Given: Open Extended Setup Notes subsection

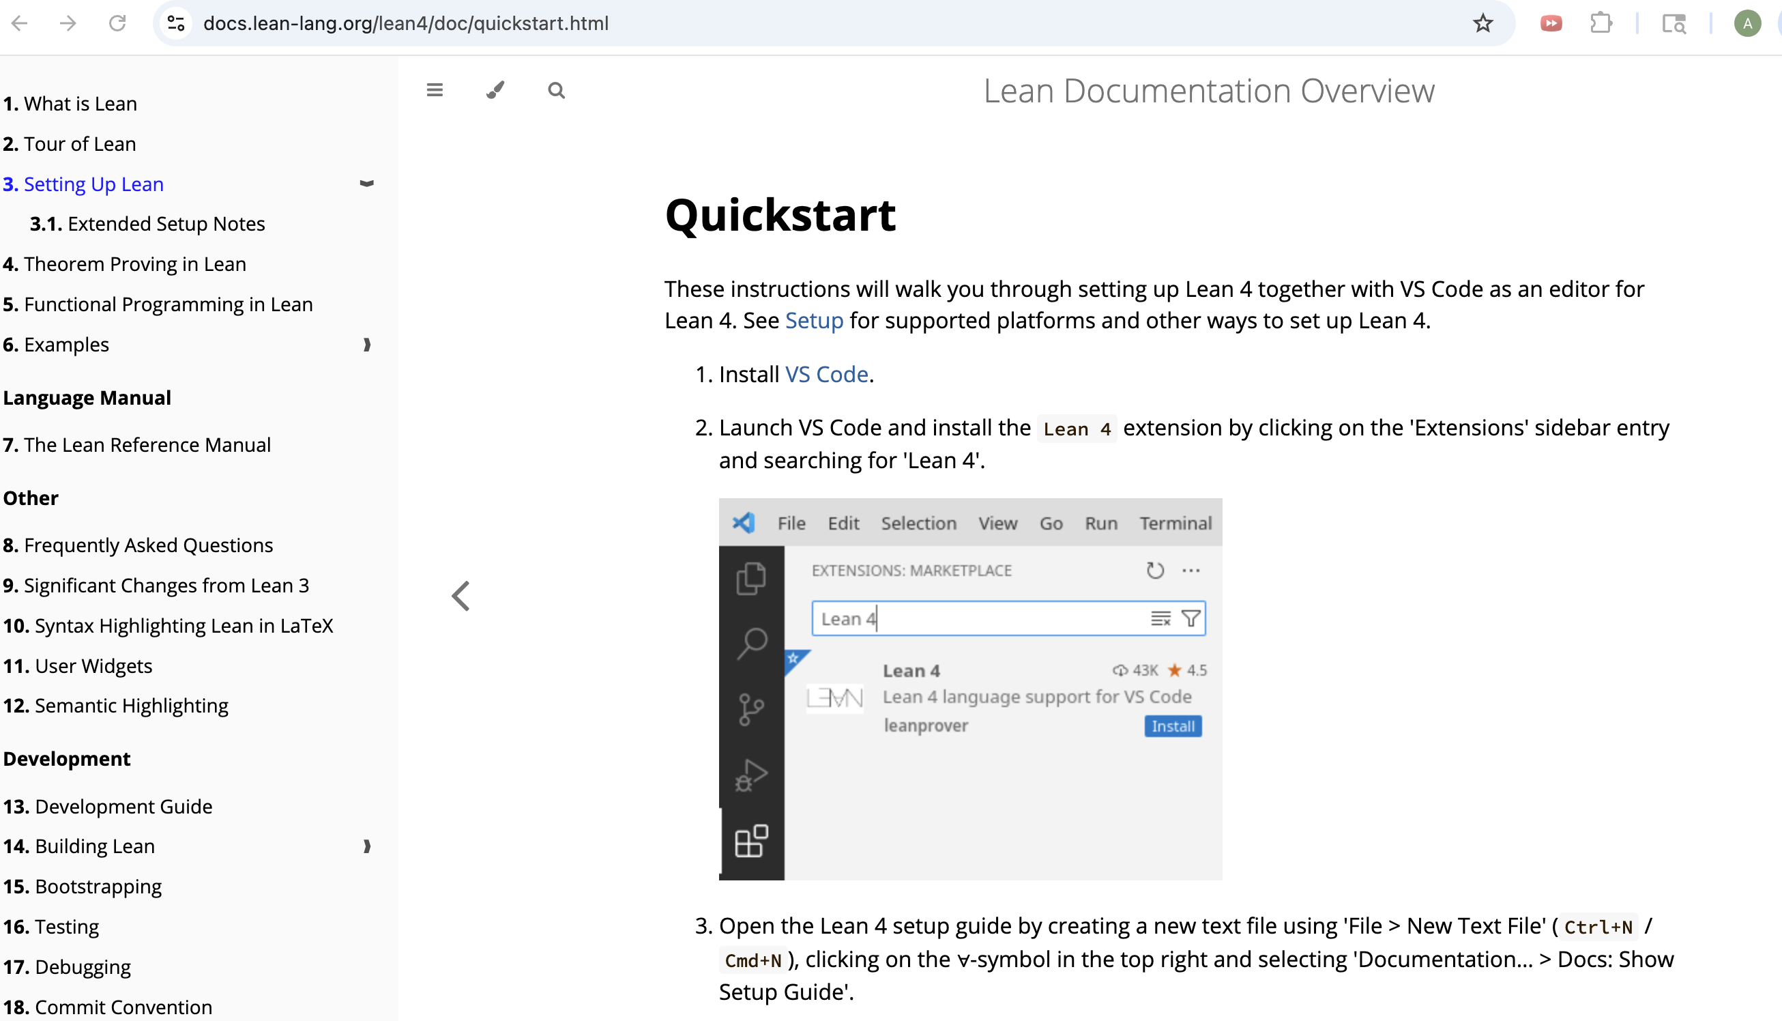Looking at the screenshot, I should pos(165,225).
